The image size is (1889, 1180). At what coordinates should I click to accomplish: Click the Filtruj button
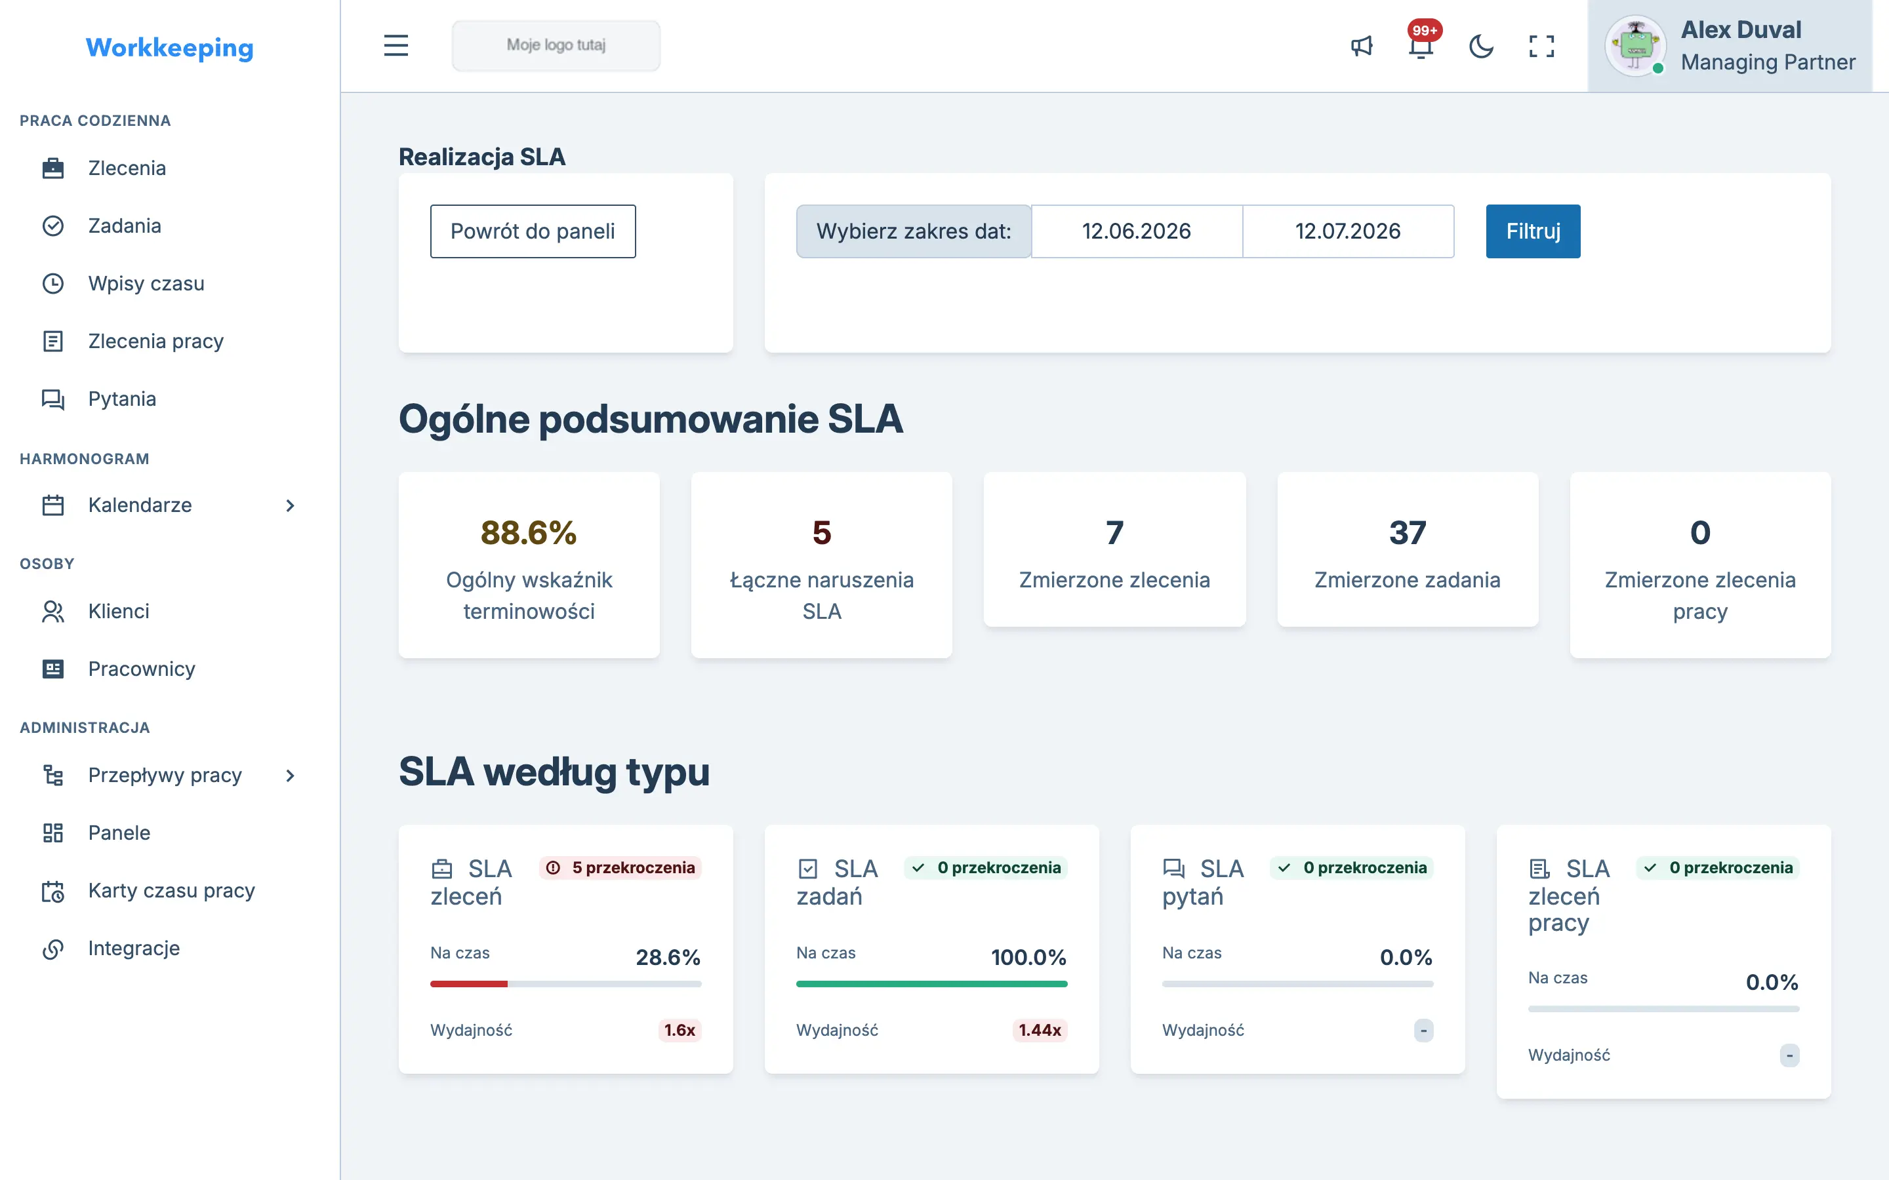pyautogui.click(x=1533, y=231)
